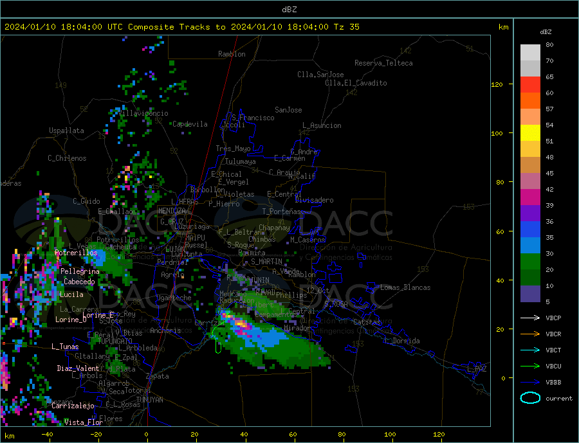This screenshot has height=443, width=579.
Task: Click the G_CRUZ label on map
Action: [x=172, y=221]
